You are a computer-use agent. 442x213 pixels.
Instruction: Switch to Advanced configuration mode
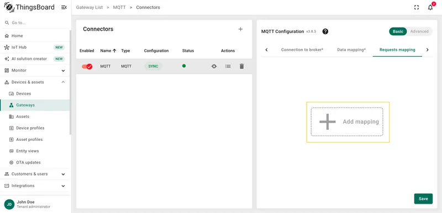(x=419, y=31)
